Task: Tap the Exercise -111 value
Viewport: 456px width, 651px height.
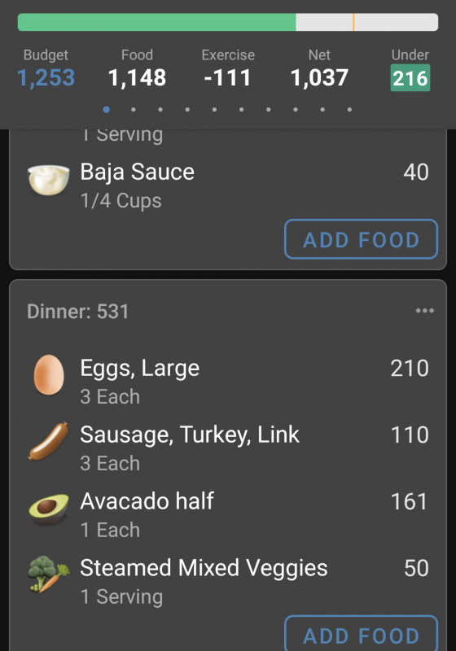Action: (228, 77)
